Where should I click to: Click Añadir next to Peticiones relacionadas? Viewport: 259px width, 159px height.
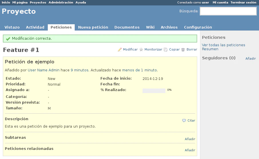coord(190,150)
